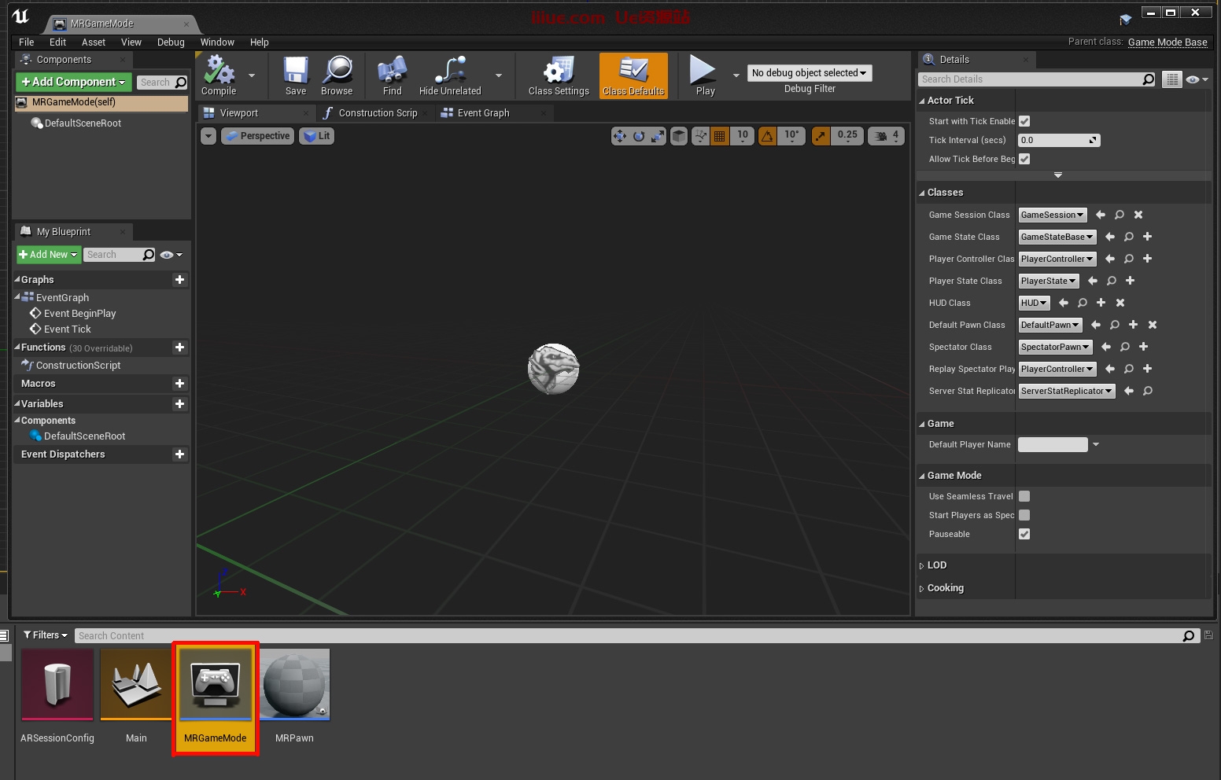Open the Window menu

coord(217,42)
